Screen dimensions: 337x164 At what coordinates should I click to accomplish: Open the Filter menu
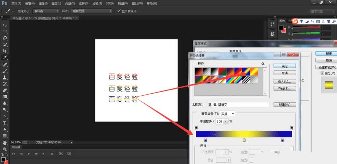[x=96, y=3]
